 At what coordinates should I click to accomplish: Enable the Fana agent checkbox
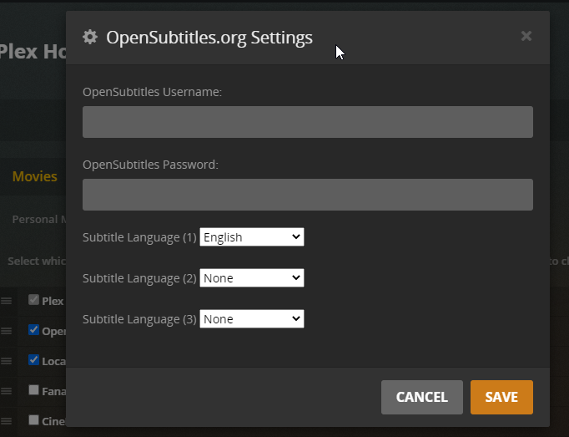coord(33,390)
